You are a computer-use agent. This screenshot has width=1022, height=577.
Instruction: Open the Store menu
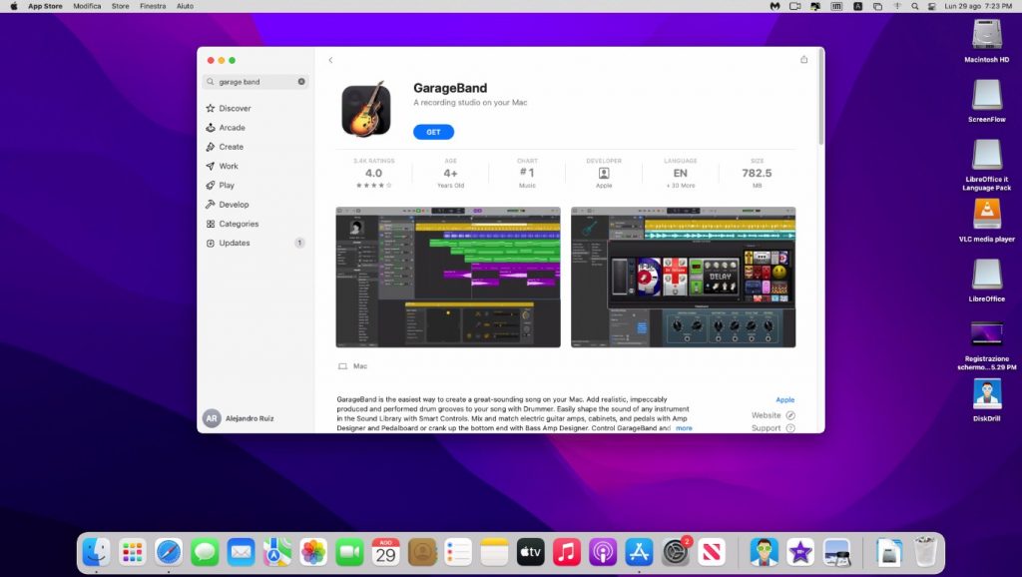click(x=119, y=6)
